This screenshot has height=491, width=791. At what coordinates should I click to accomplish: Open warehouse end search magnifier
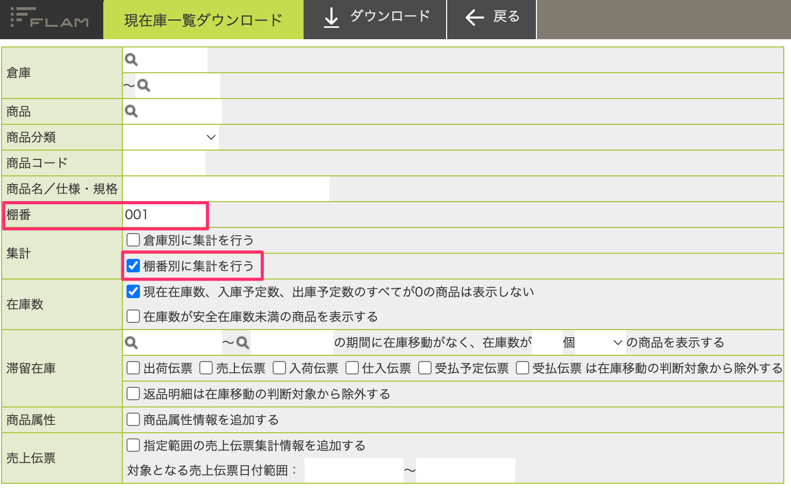[x=144, y=86]
